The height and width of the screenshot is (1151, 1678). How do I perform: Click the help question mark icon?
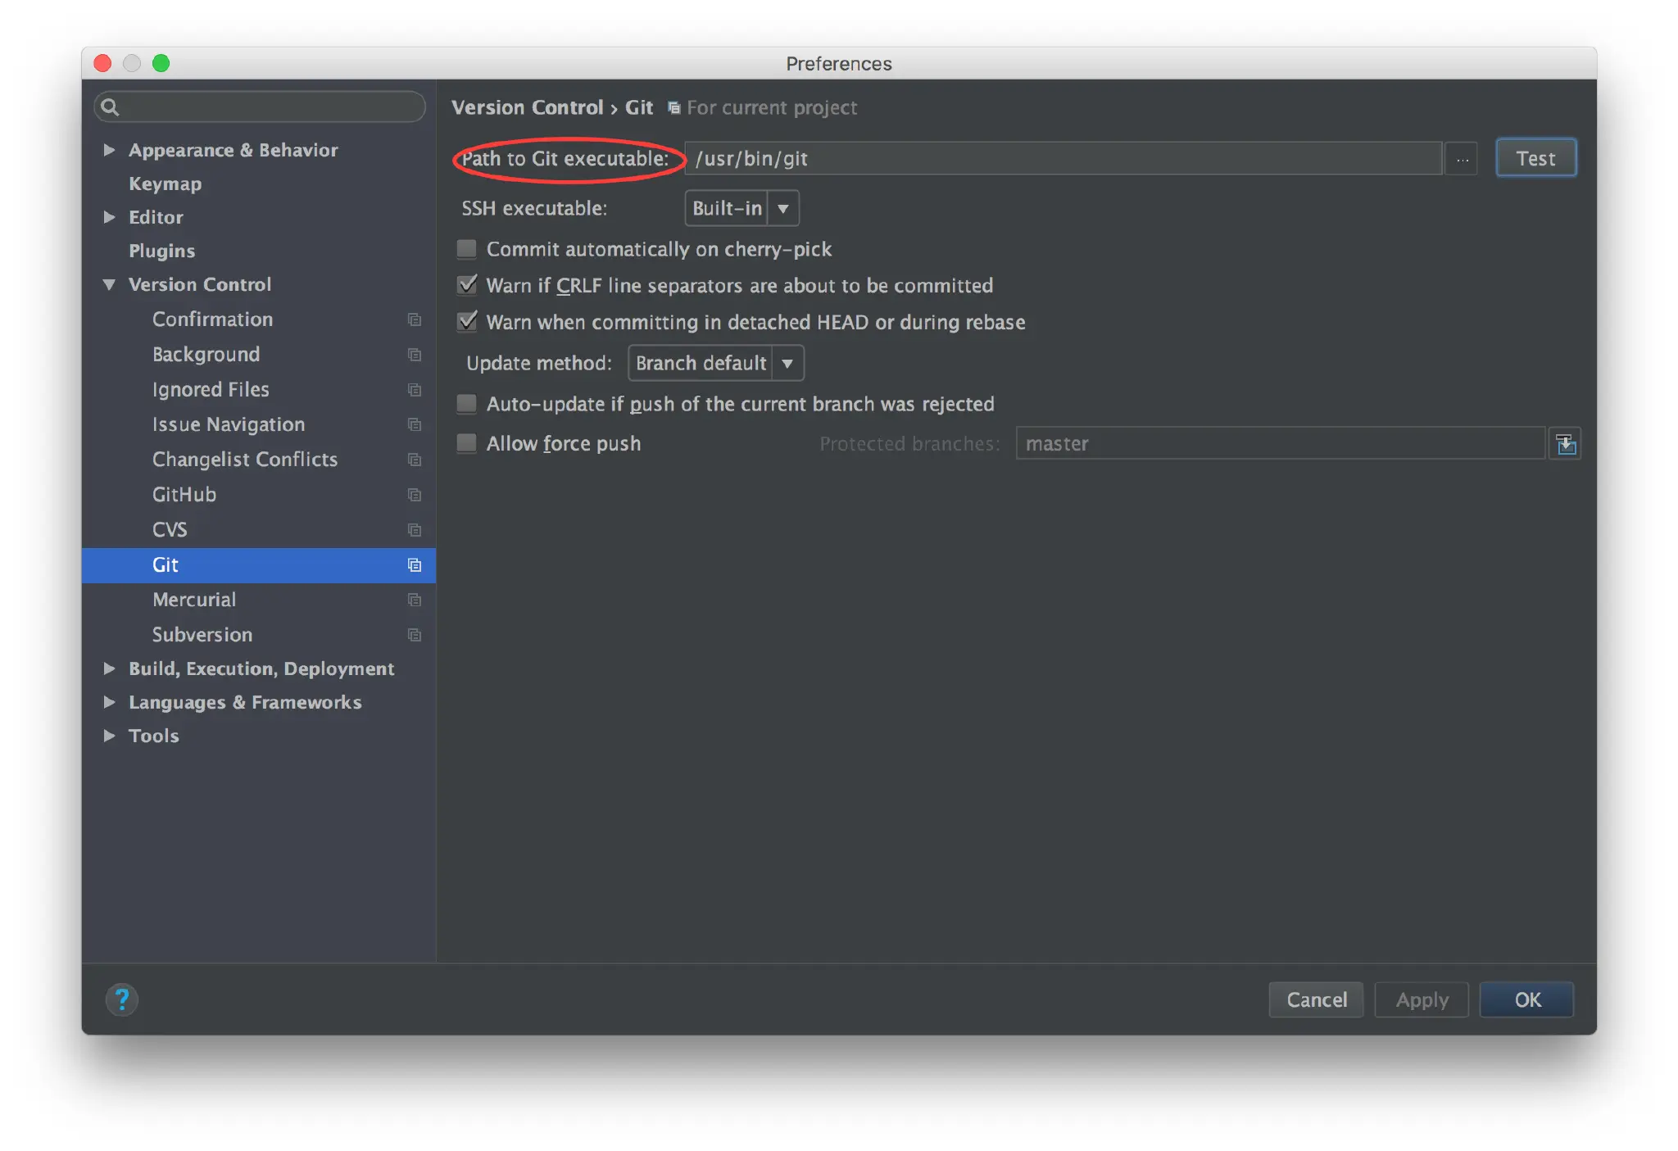(122, 999)
